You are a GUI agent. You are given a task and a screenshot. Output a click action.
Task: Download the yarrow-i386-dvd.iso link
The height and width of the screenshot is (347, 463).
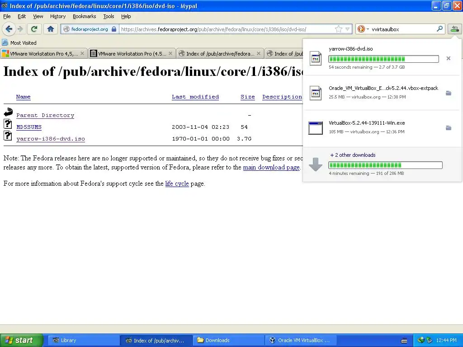(51, 139)
